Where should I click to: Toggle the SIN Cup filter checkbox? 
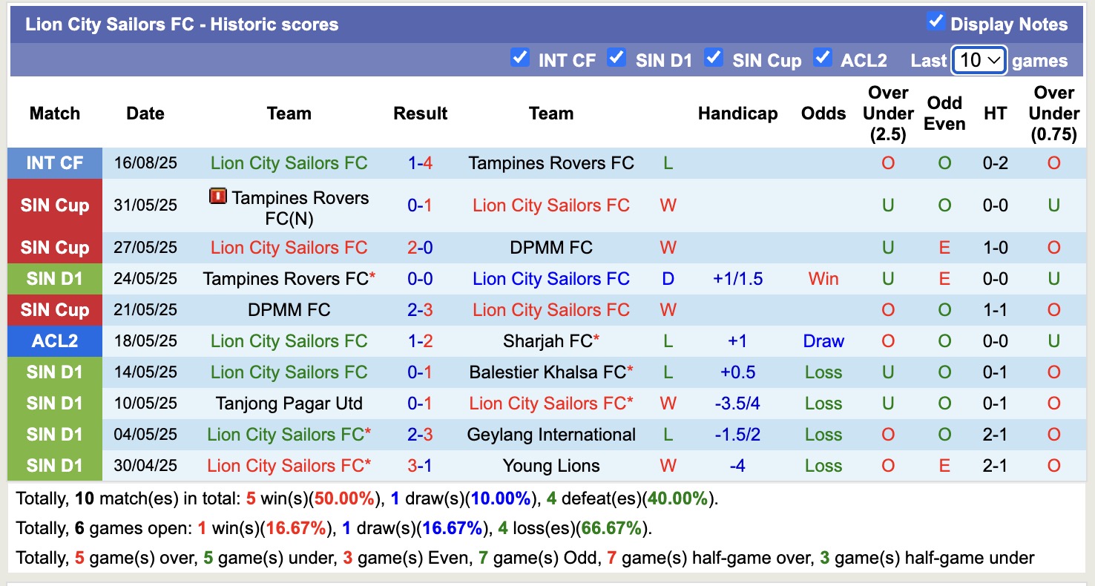point(714,57)
